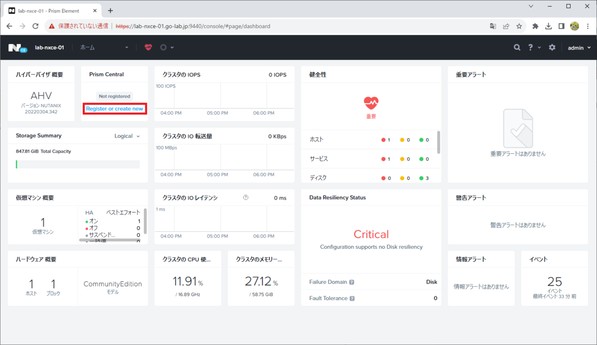Click the green disk status count 3
The image size is (597, 345).
424,178
